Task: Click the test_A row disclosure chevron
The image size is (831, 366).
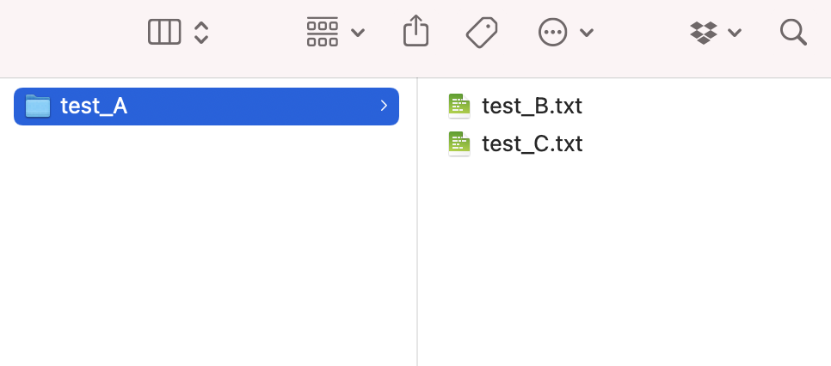Action: click(x=384, y=106)
